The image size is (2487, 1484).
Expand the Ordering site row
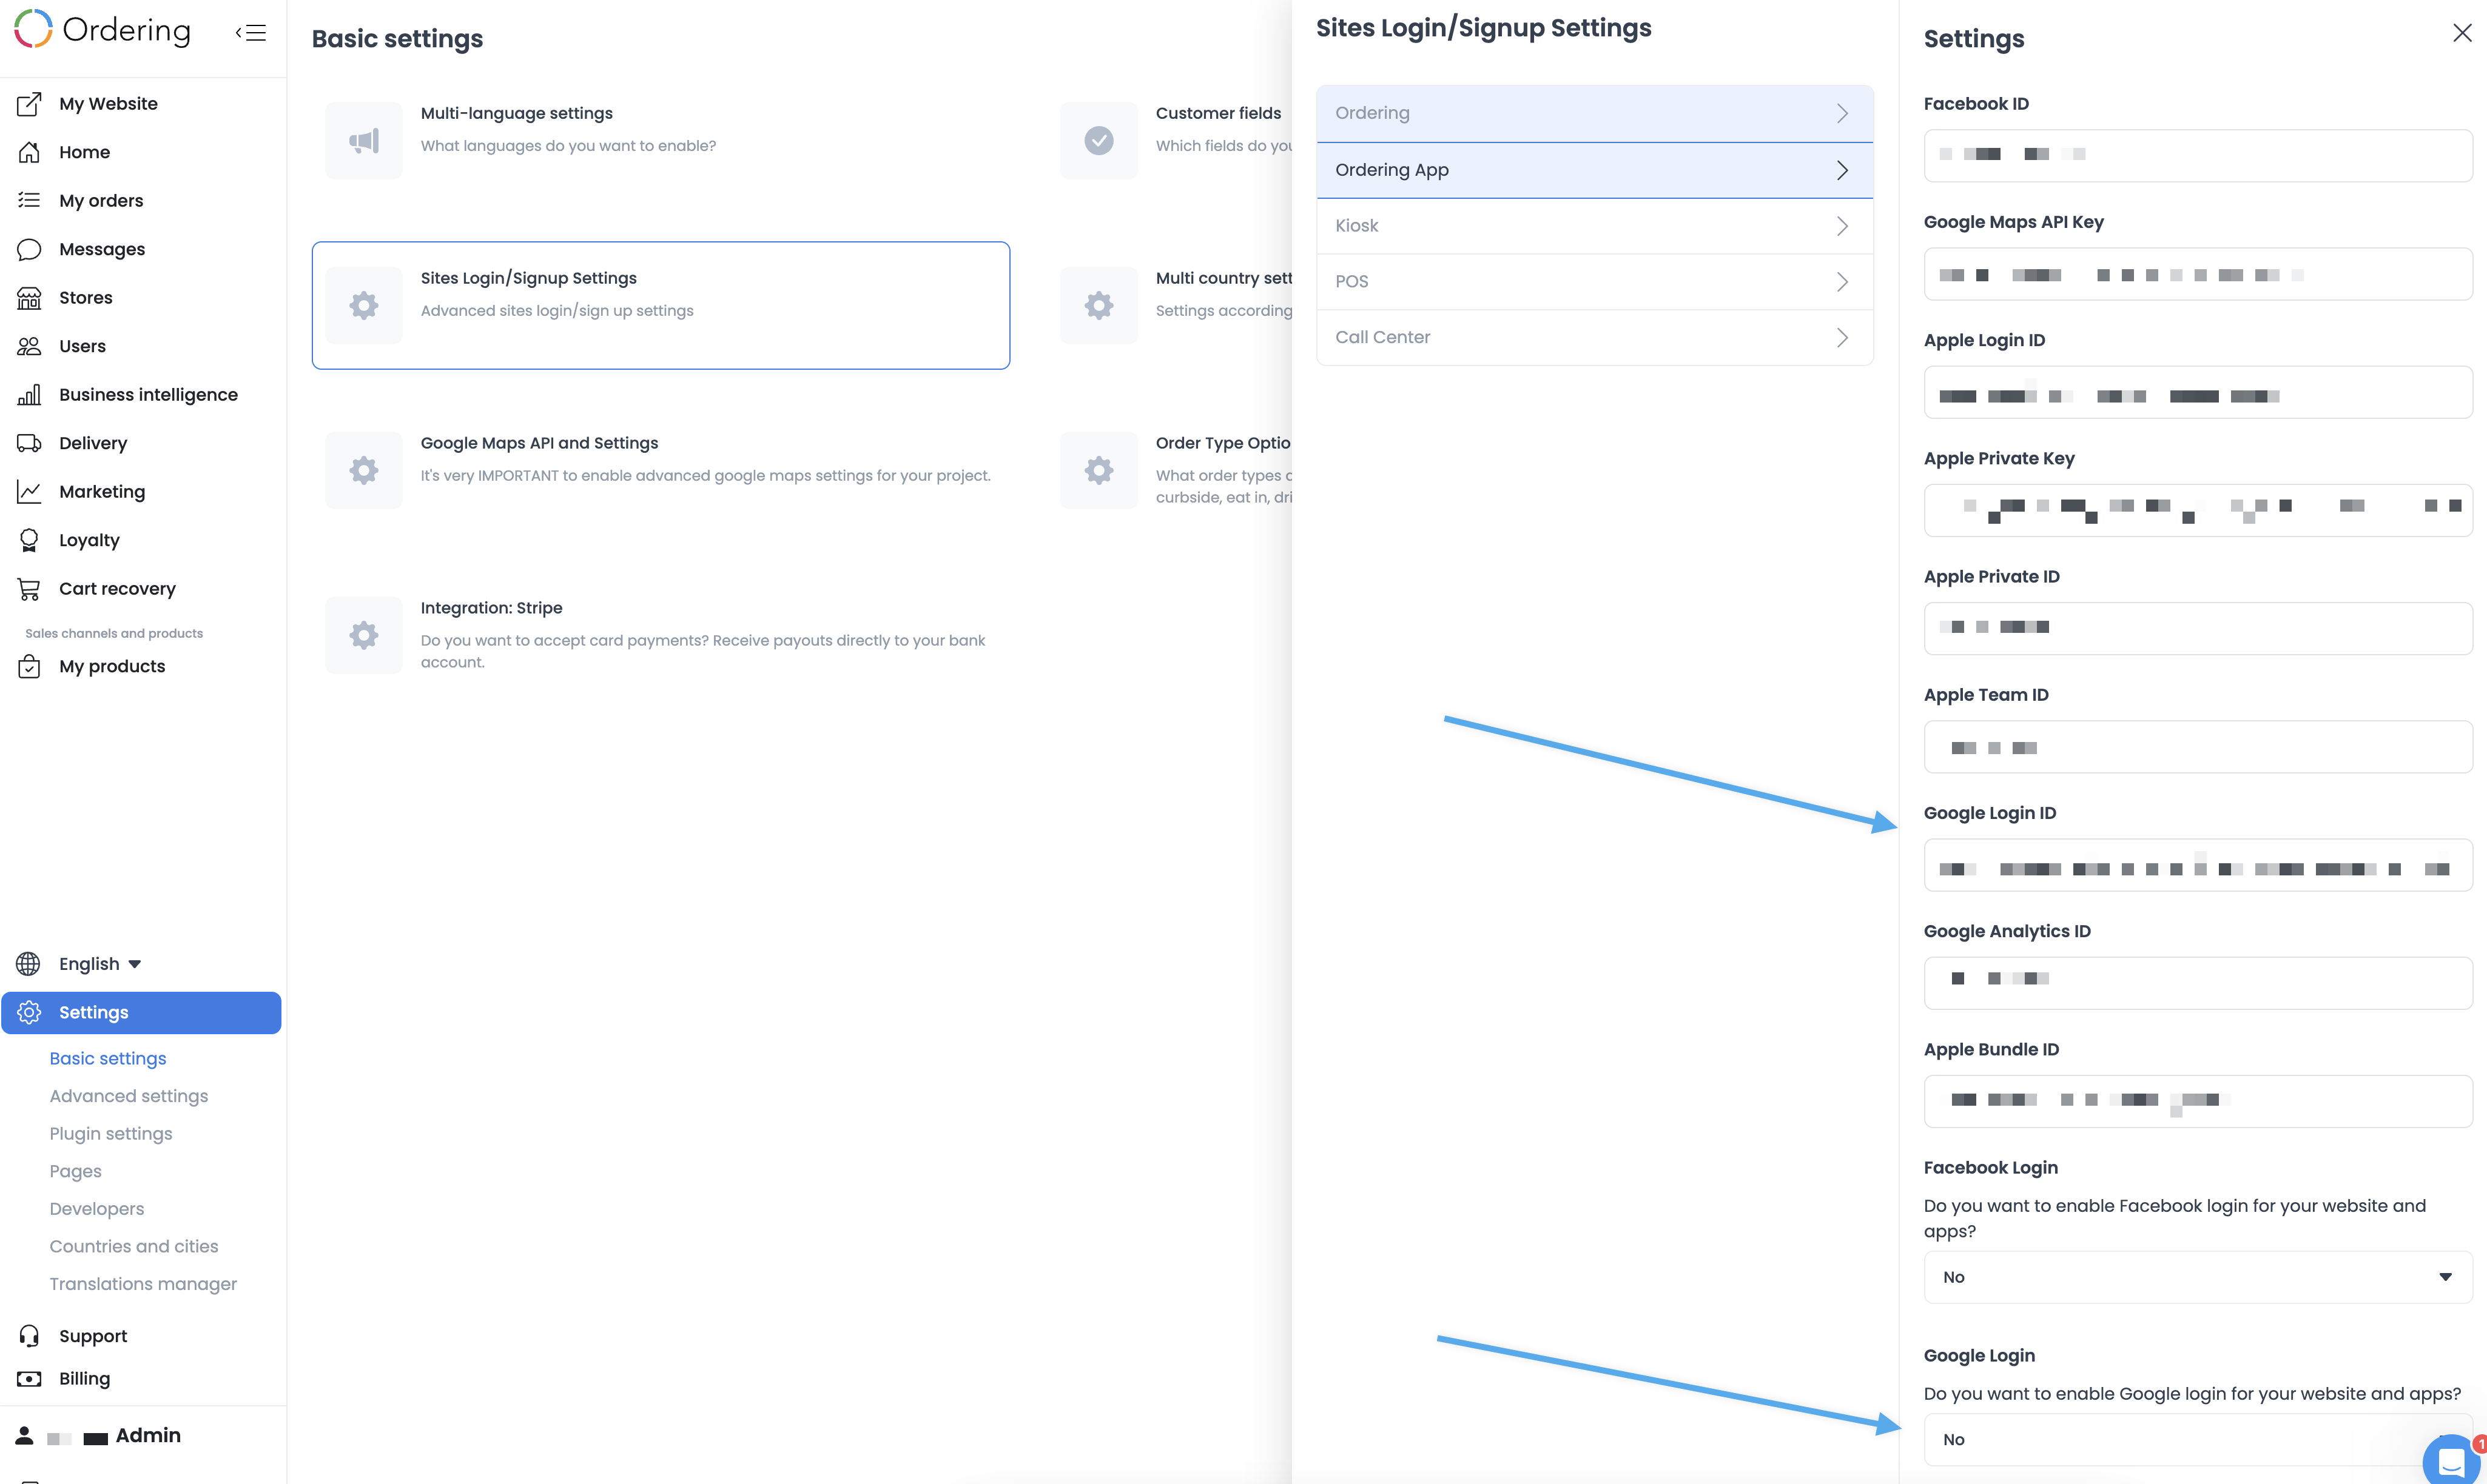coord(1595,113)
